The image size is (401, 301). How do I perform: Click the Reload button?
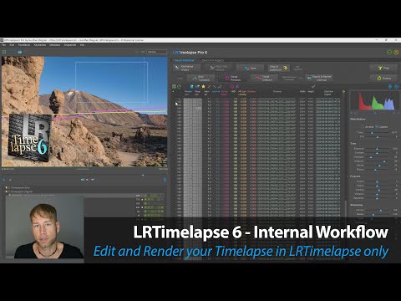383,78
